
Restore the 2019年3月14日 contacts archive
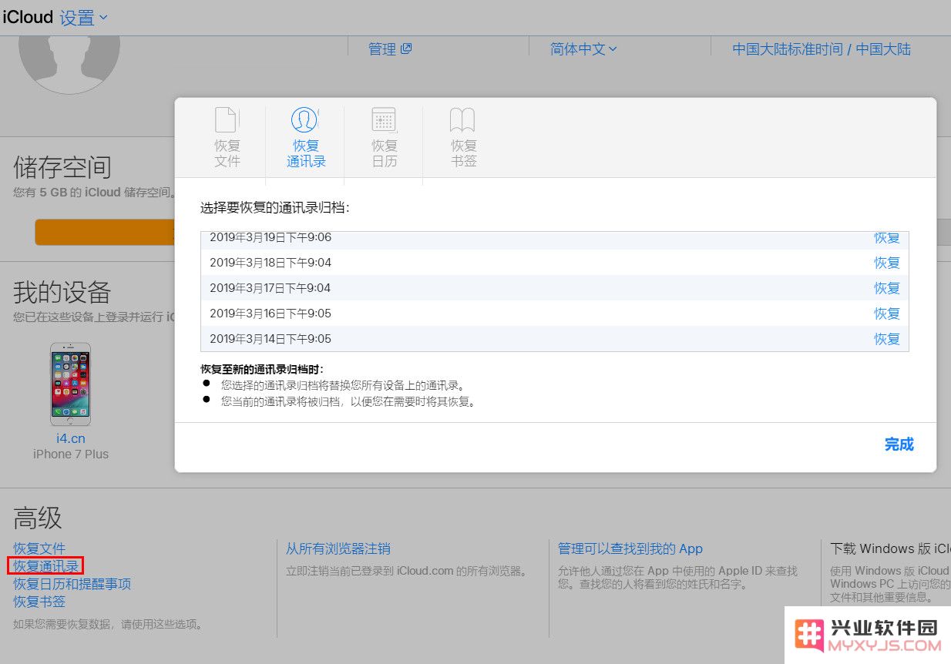(x=886, y=339)
